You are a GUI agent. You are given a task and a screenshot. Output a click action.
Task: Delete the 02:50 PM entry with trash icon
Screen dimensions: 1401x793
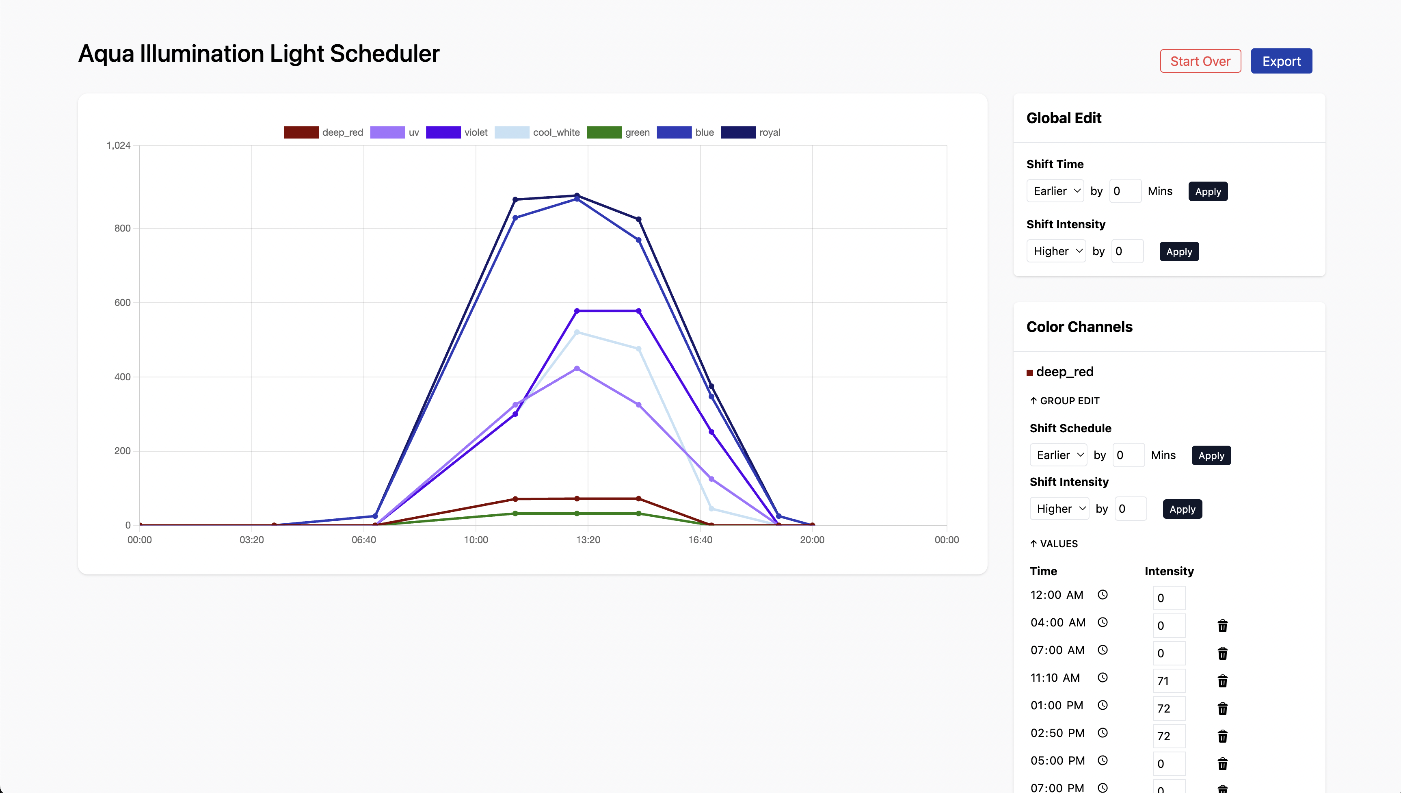coord(1222,736)
